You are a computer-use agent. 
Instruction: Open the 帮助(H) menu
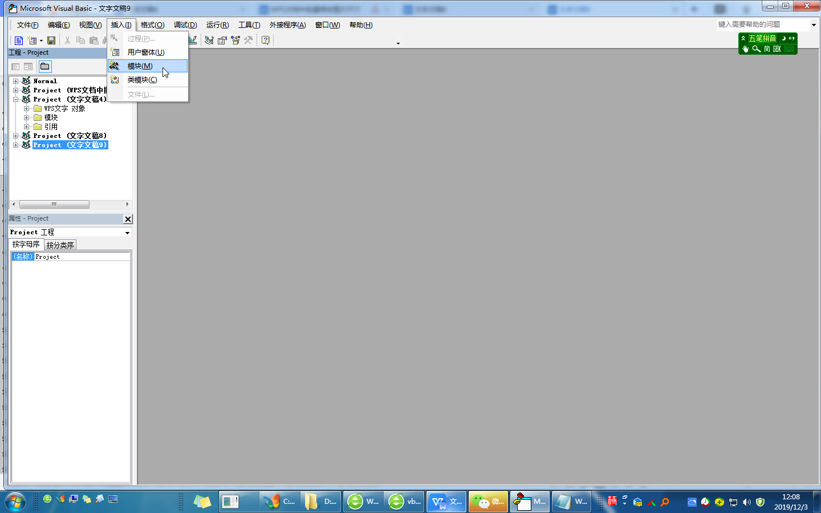point(361,25)
